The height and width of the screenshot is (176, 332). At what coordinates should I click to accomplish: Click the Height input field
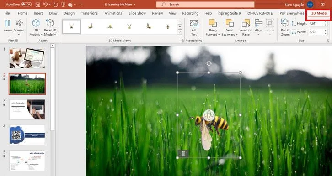(x=316, y=23)
